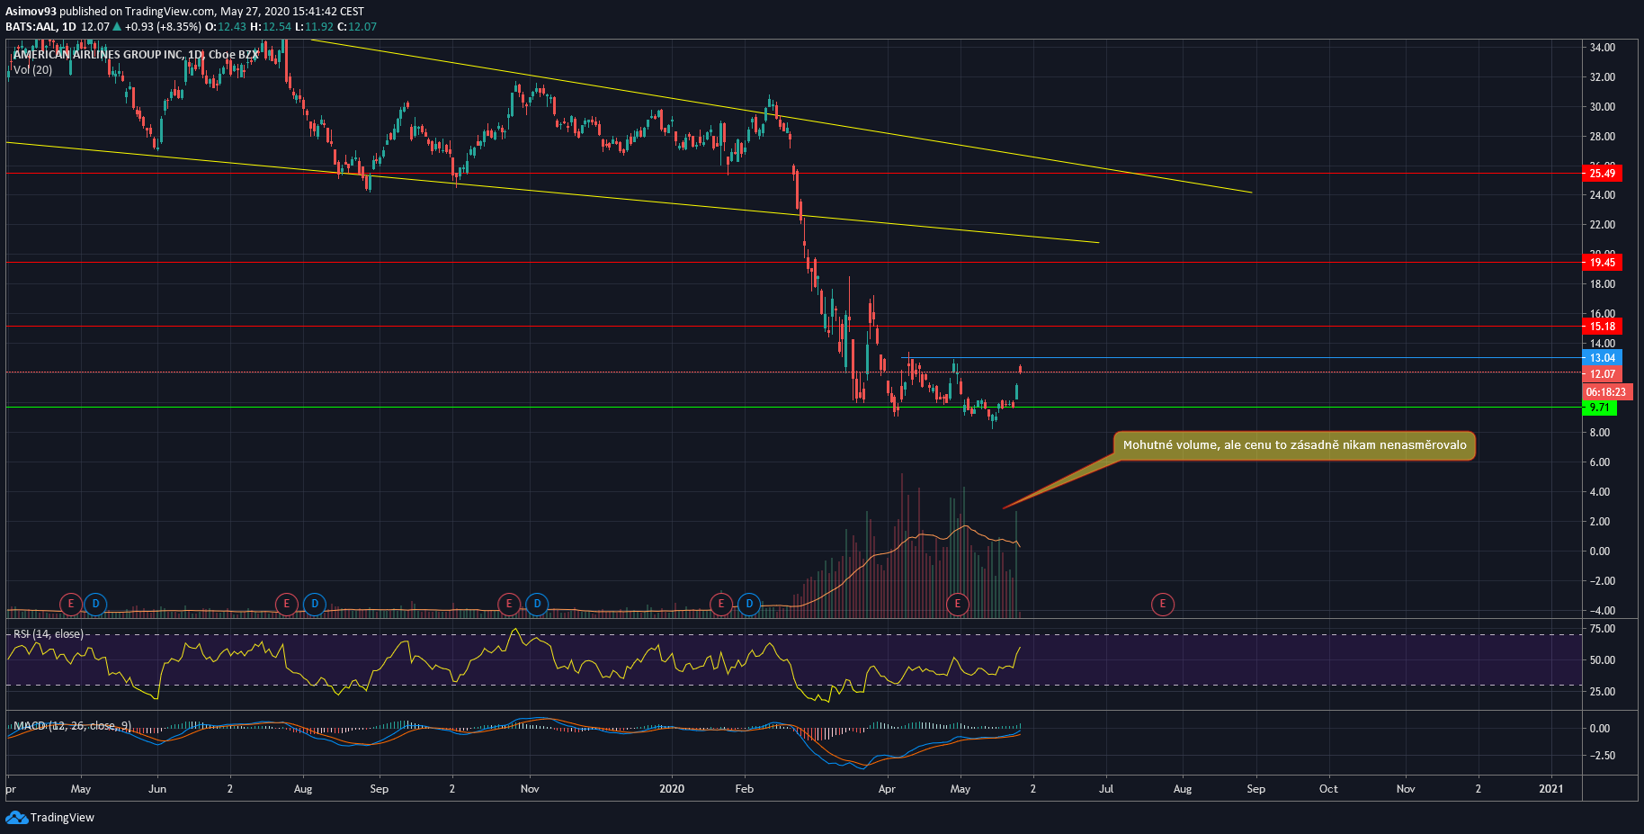Viewport: 1644px width, 834px height.
Task: Click the current price 12.07 label
Action: 1602,374
